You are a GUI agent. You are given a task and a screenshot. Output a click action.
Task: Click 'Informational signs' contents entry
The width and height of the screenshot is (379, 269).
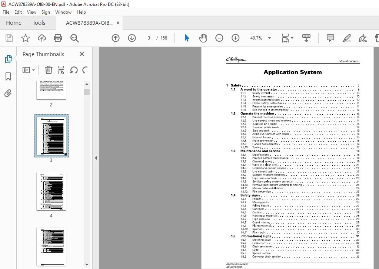(x=256, y=236)
